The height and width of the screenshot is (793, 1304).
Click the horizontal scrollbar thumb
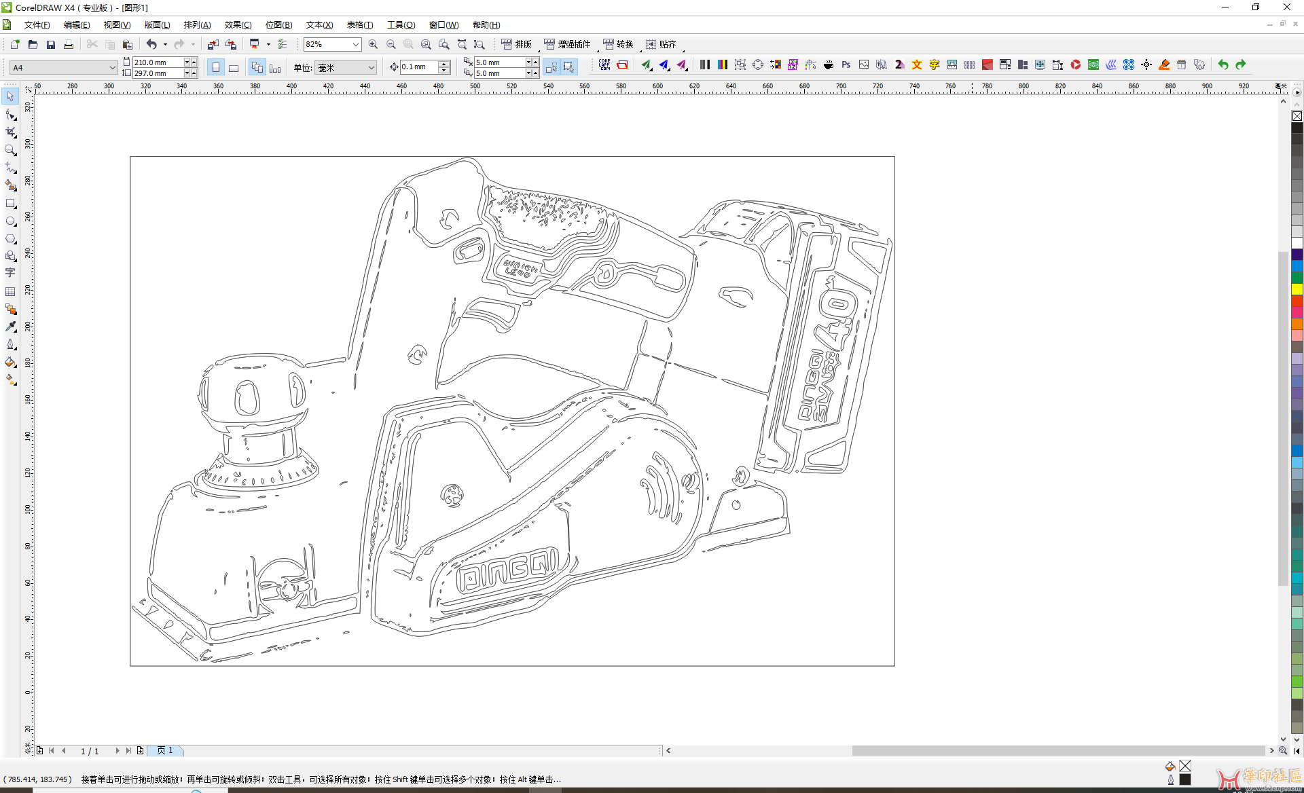(1058, 750)
